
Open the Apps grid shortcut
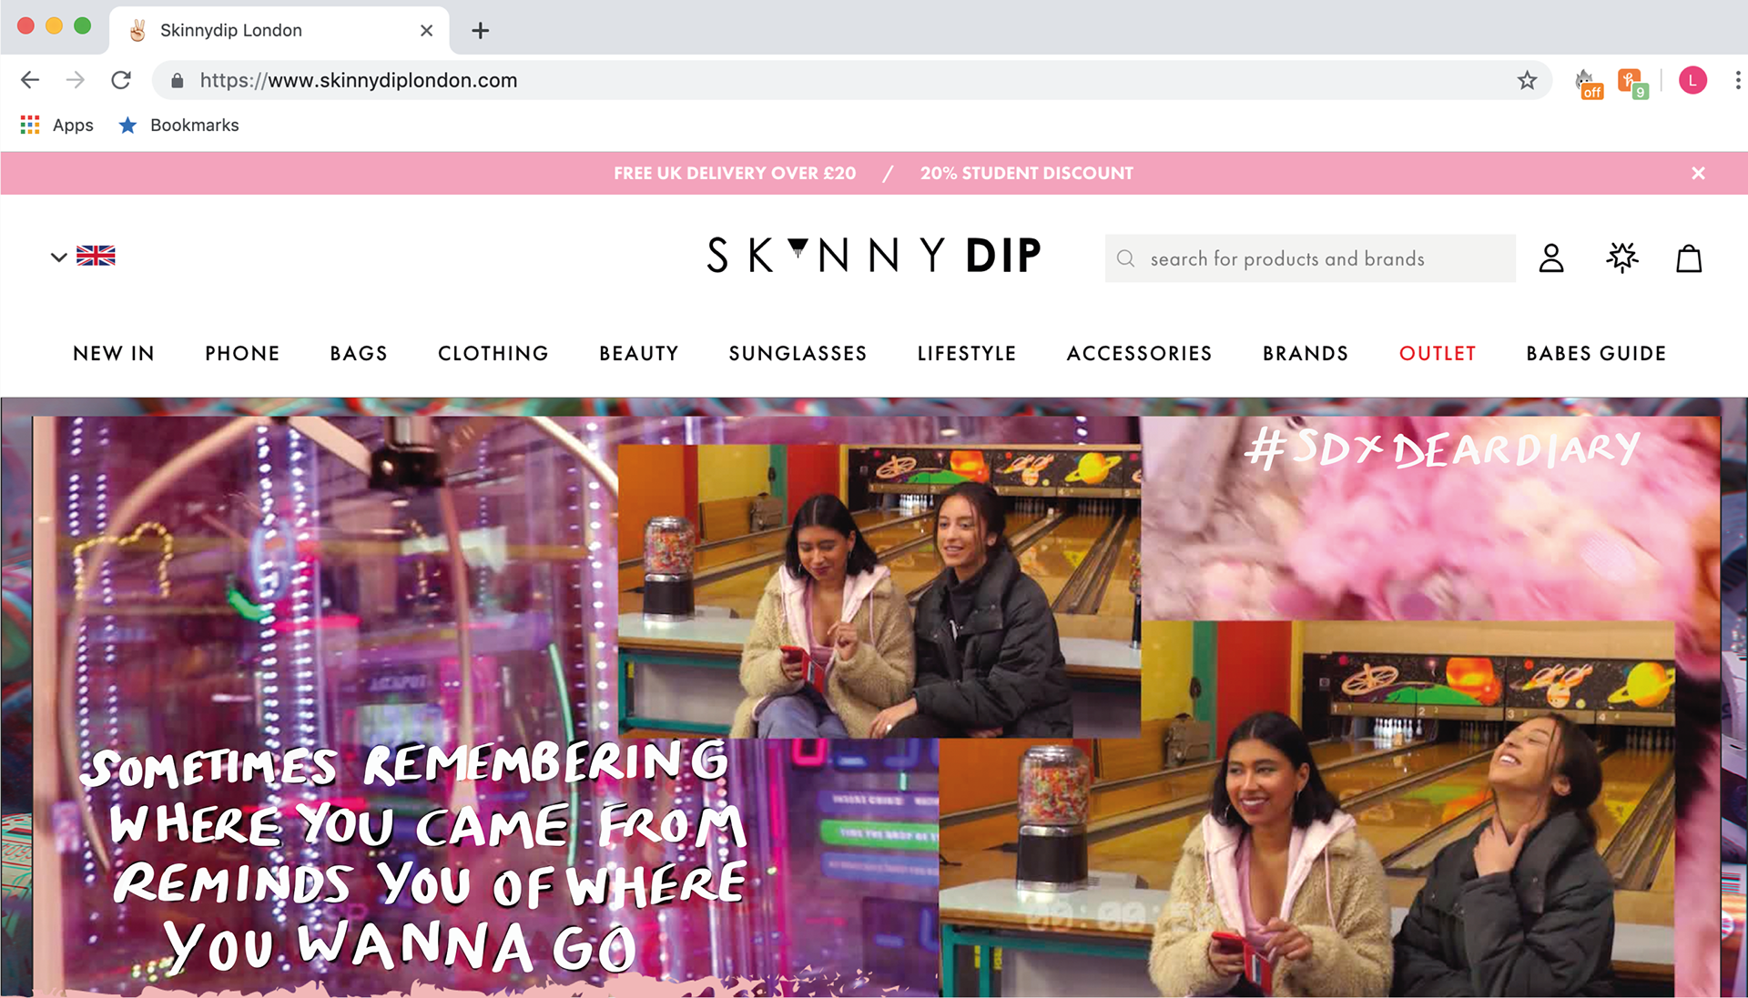click(x=56, y=125)
